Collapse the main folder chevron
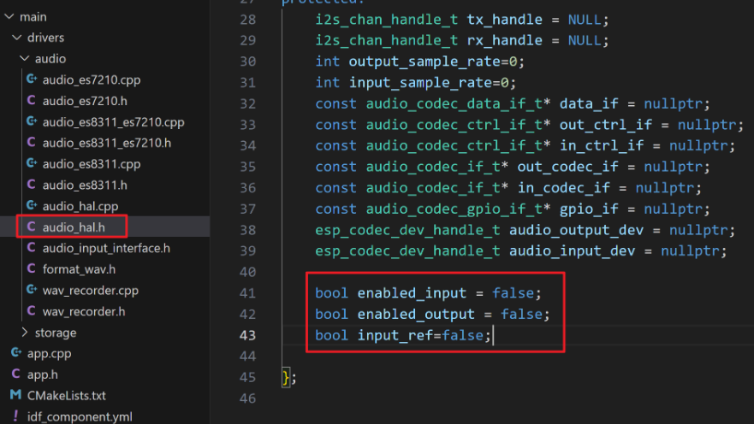 pos(9,16)
